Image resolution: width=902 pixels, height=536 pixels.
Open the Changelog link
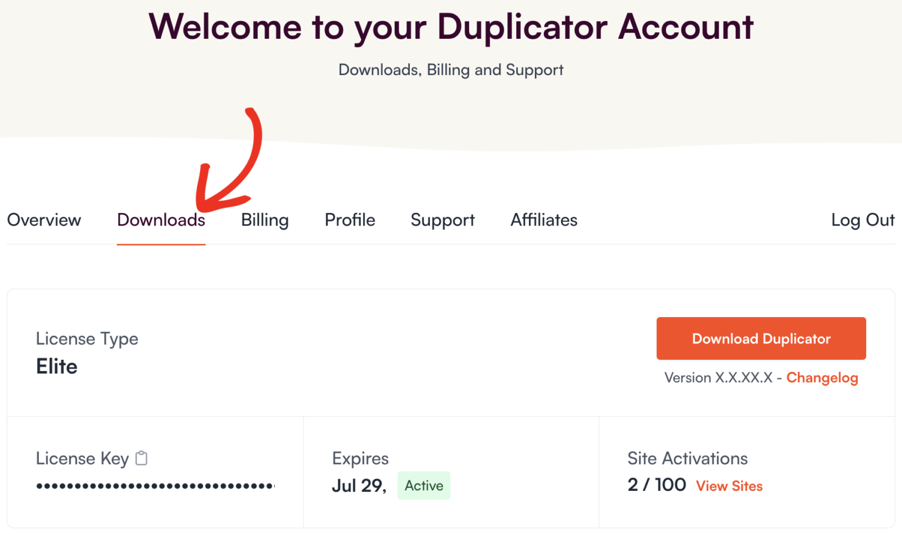822,377
